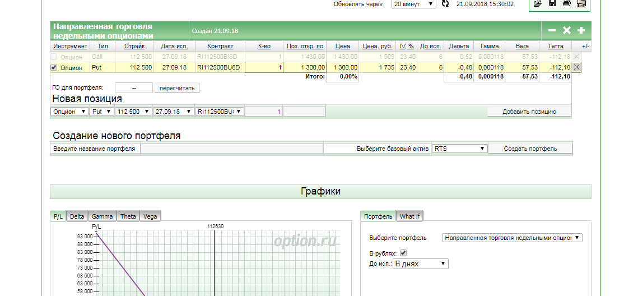Image resolution: width=624 pixels, height=296 pixels.
Task: Select the 'What if' tab
Action: (x=410, y=216)
